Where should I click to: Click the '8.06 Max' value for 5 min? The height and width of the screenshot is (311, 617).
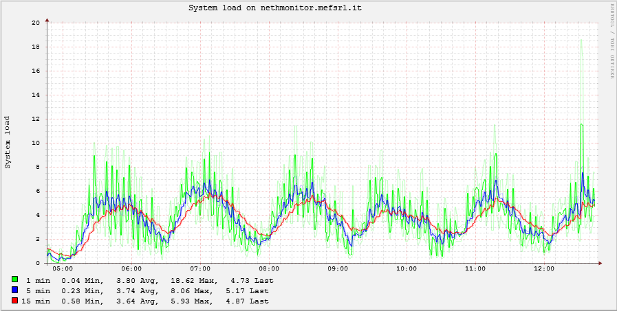click(192, 291)
